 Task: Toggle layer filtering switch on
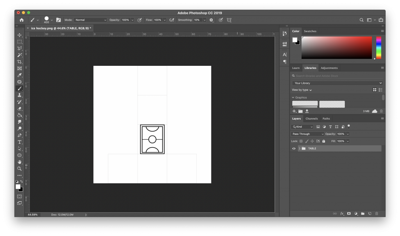348,126
